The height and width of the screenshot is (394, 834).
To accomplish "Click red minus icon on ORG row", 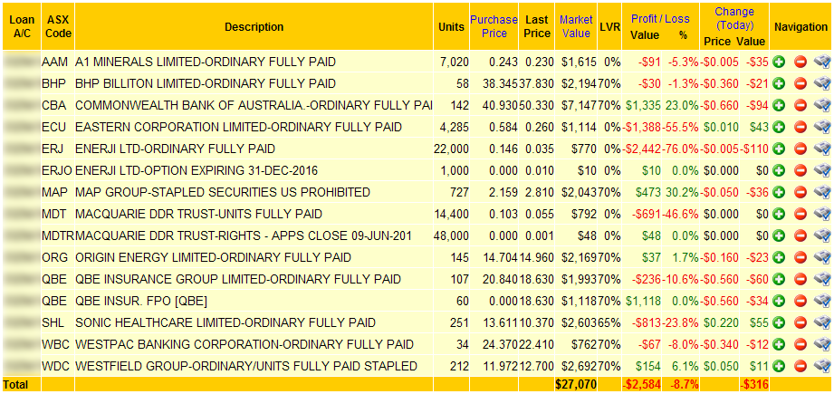I will pyautogui.click(x=800, y=257).
